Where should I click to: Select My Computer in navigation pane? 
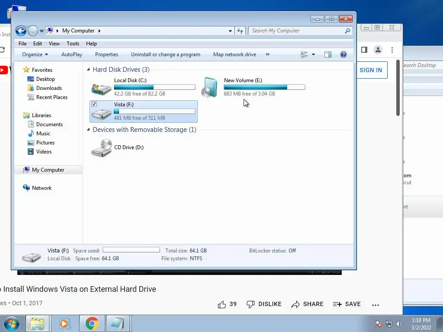coord(48,169)
